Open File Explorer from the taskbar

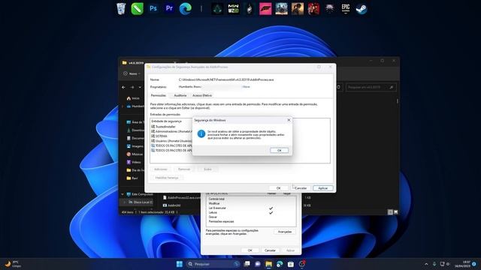click(x=269, y=264)
